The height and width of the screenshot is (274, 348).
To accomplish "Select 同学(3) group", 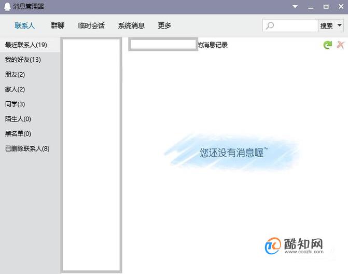I will coord(30,104).
